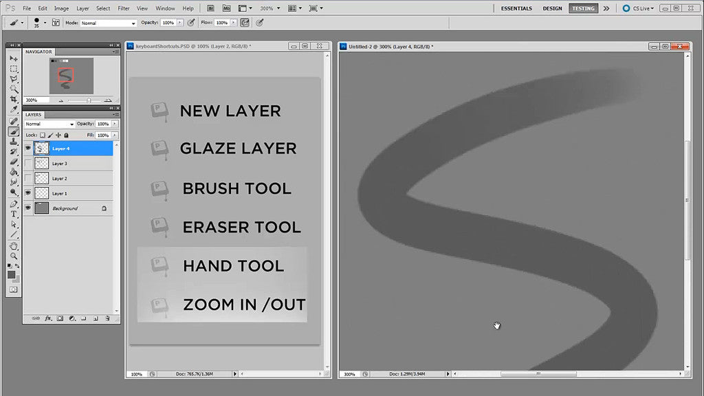The width and height of the screenshot is (704, 396).
Task: Toggle lock transparent pixels
Action: (x=43, y=135)
